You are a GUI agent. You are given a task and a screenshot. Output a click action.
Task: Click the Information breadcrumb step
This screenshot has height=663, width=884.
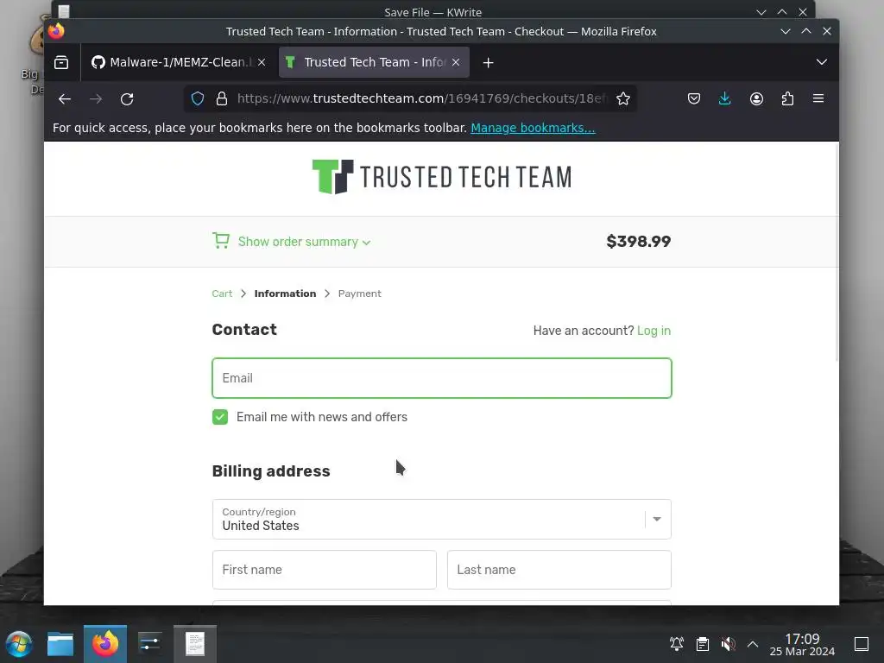[285, 294]
